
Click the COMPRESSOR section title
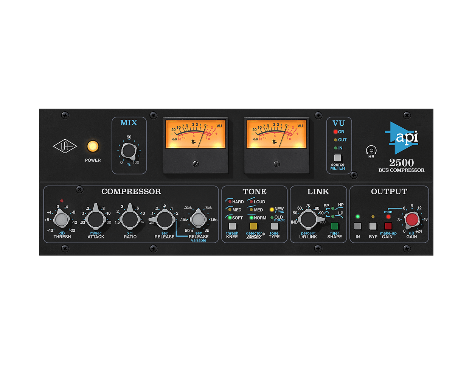point(131,192)
